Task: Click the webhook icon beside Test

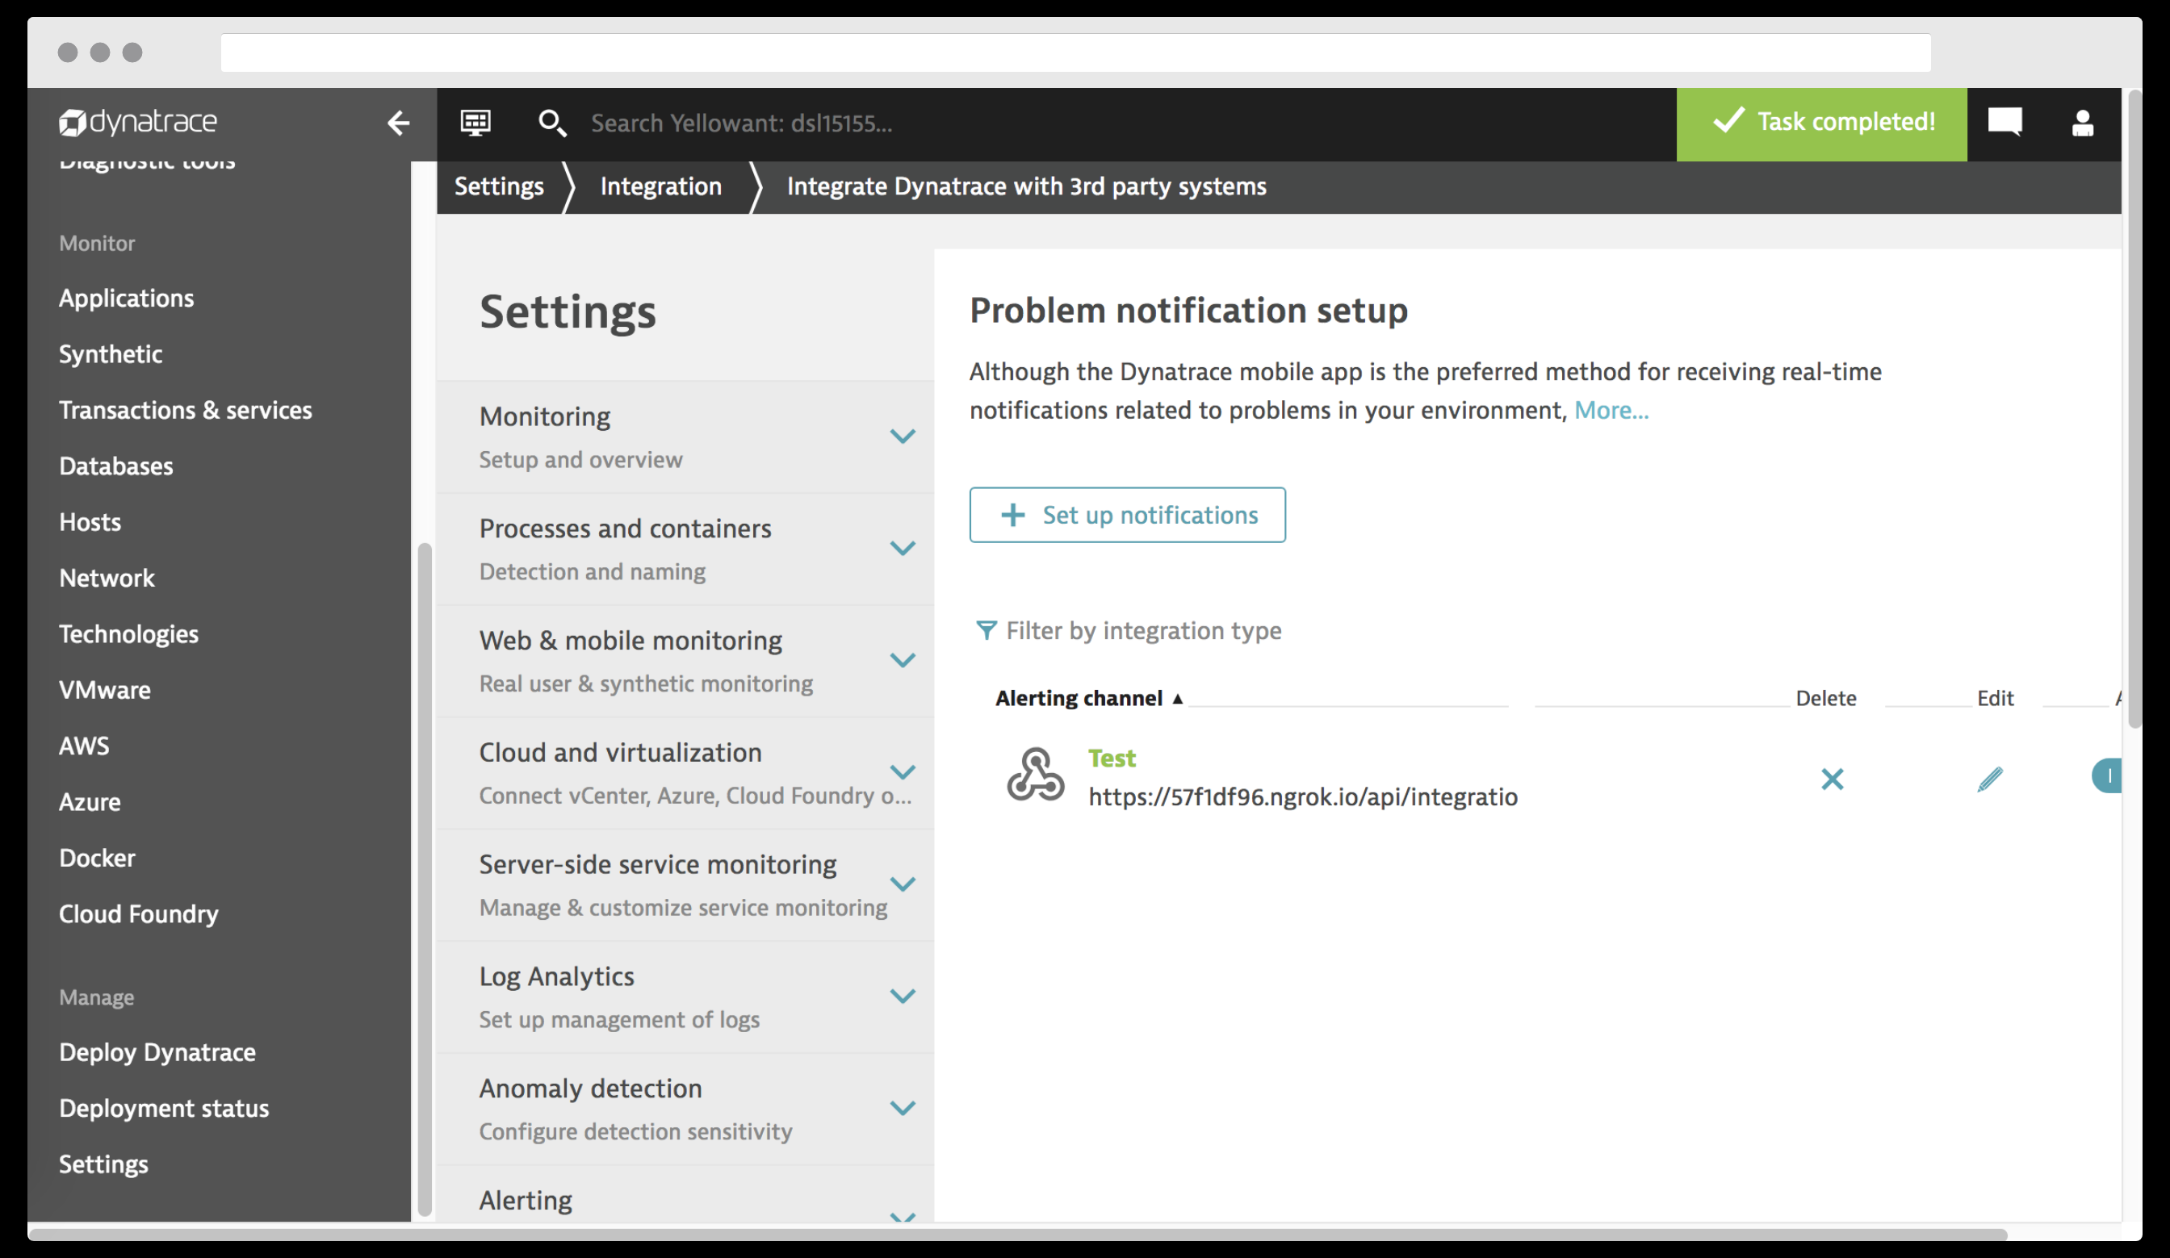Action: (1035, 775)
